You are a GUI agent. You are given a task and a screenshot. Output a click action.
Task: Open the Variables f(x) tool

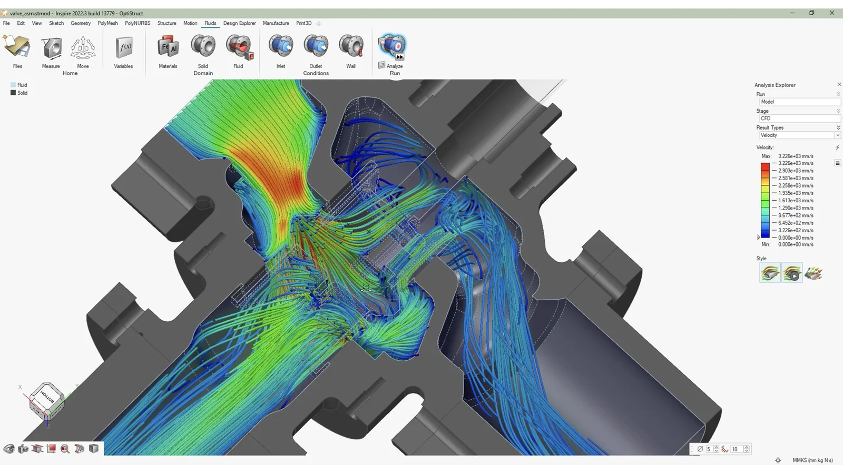click(124, 47)
